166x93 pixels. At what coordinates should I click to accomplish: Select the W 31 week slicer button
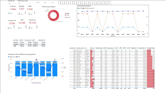(x=109, y=3)
